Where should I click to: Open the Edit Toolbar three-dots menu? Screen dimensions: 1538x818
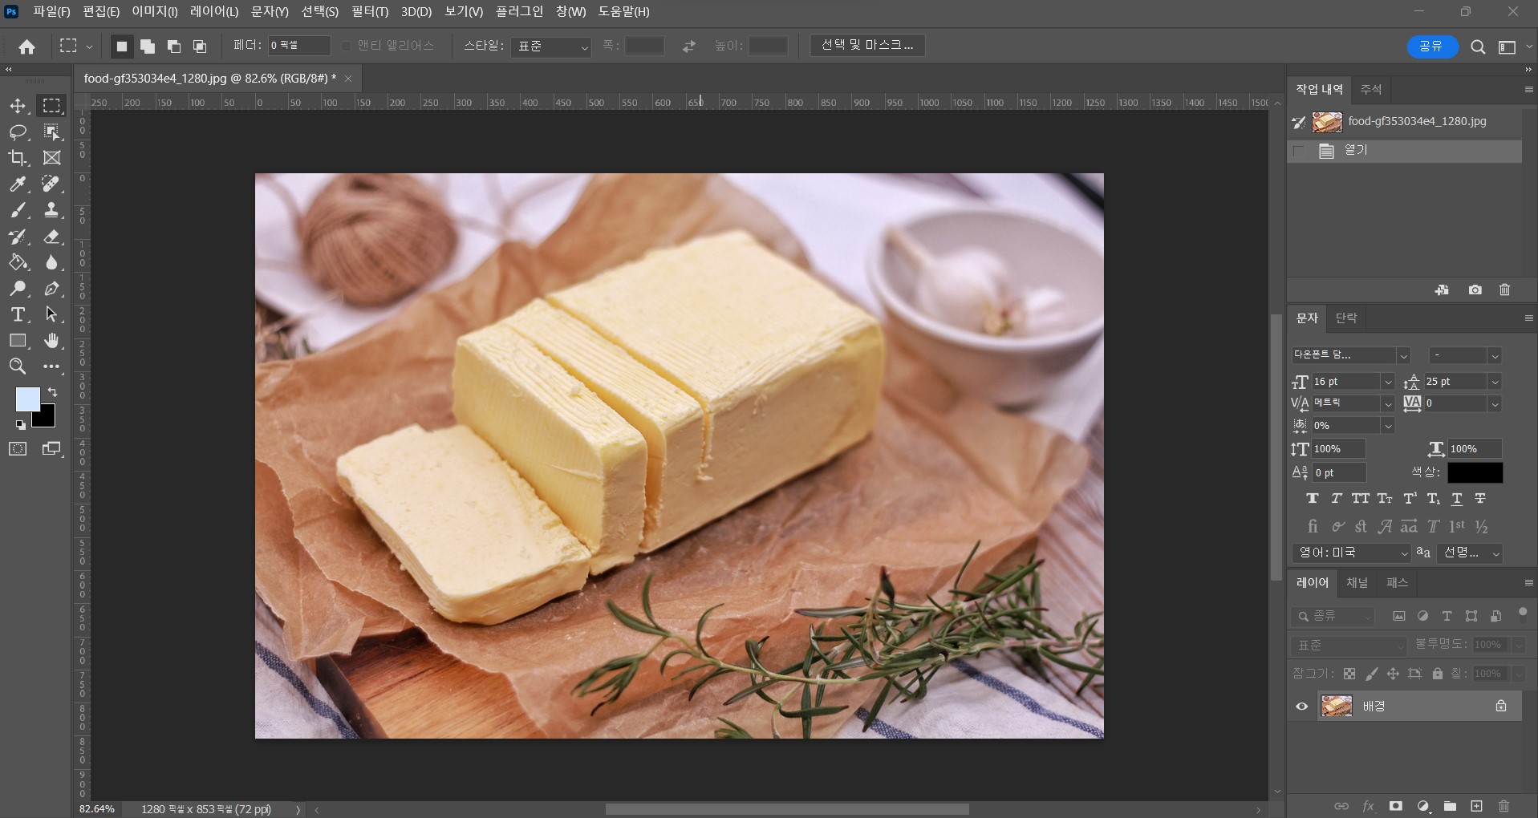[x=52, y=366]
